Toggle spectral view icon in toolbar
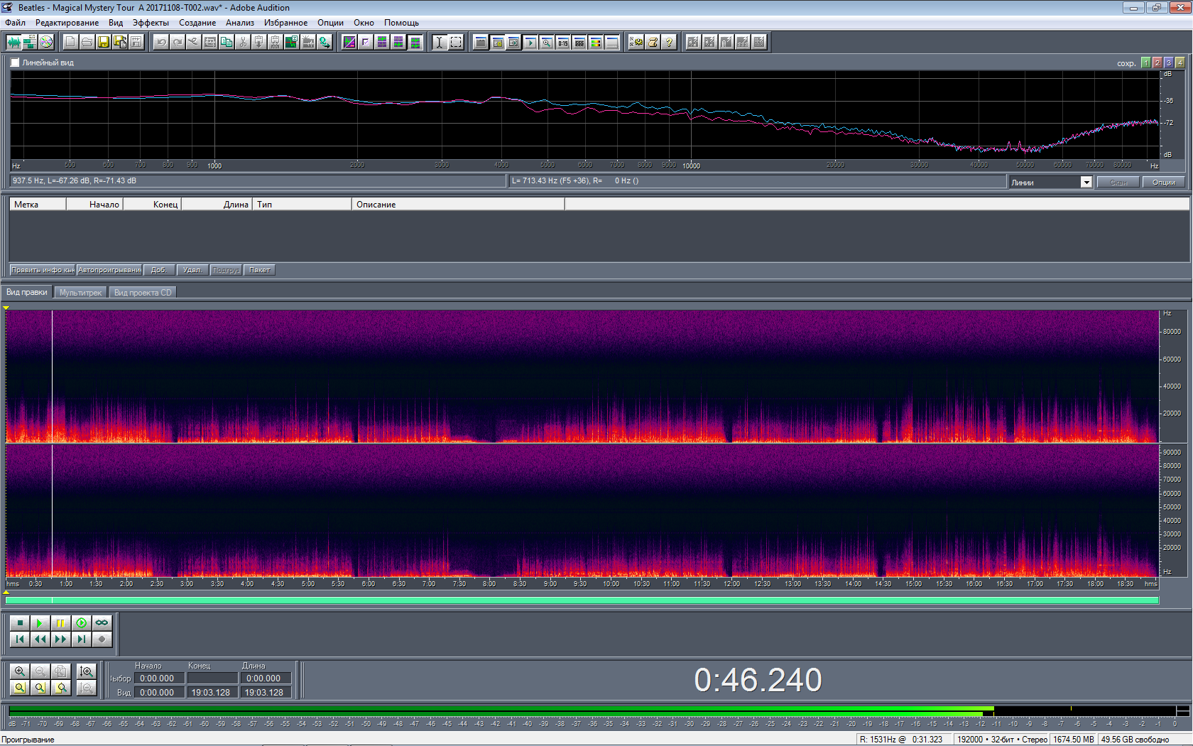This screenshot has height=746, width=1193. pyautogui.click(x=349, y=42)
